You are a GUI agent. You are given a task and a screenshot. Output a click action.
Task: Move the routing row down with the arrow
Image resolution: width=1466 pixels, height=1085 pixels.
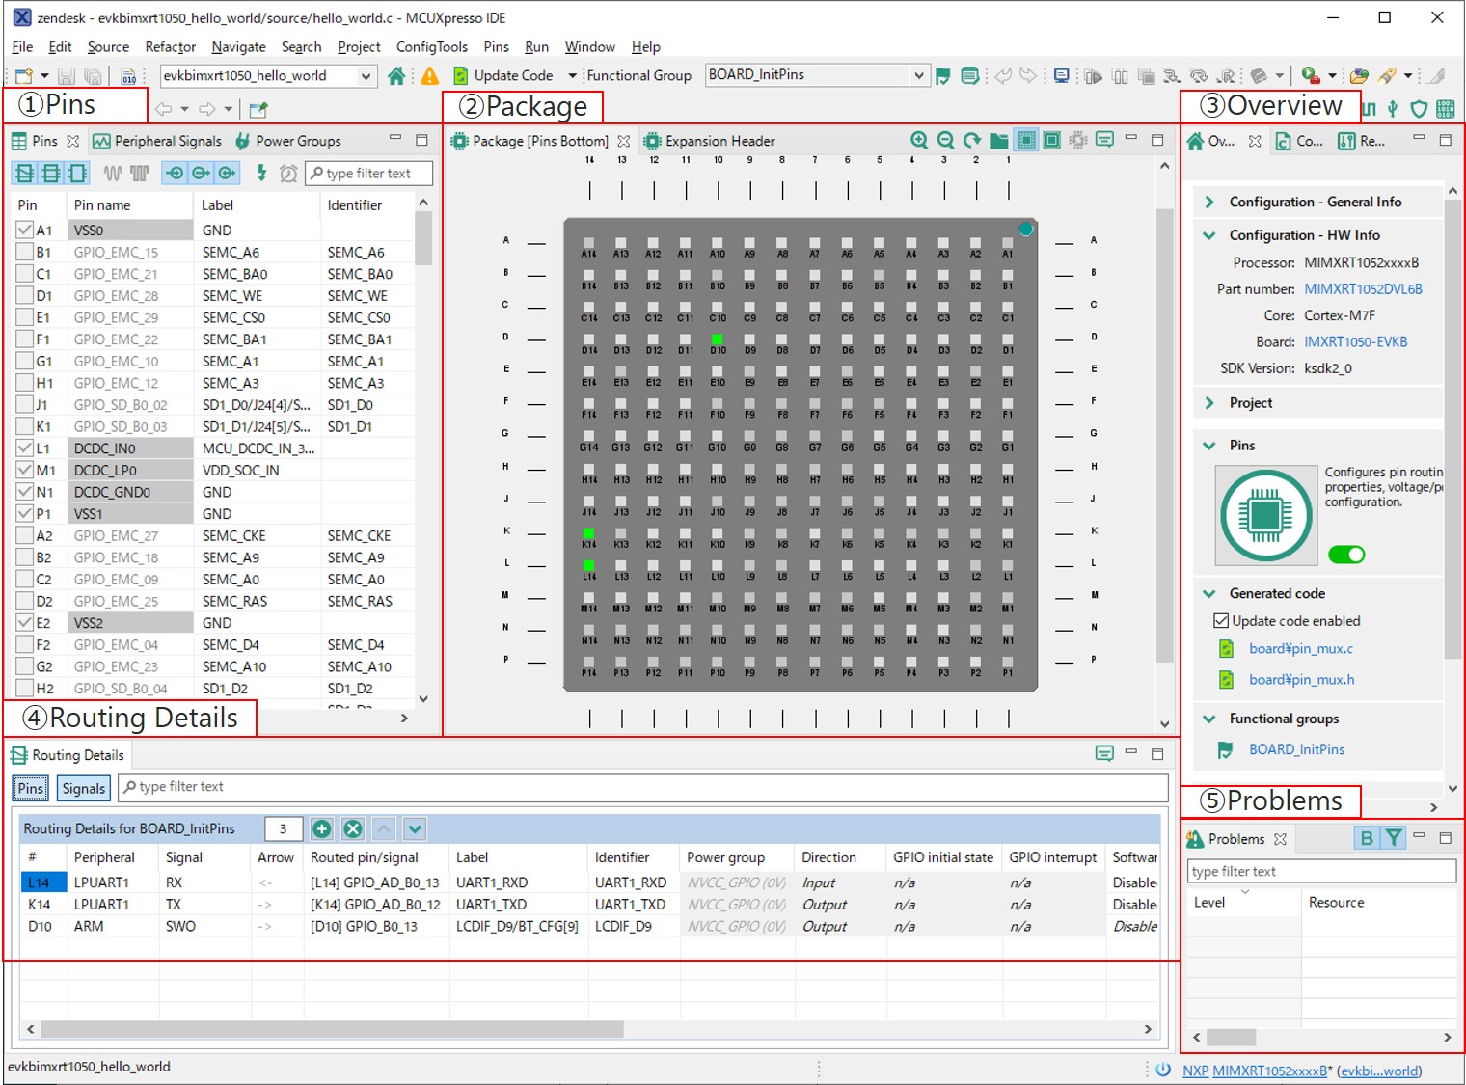coord(415,828)
